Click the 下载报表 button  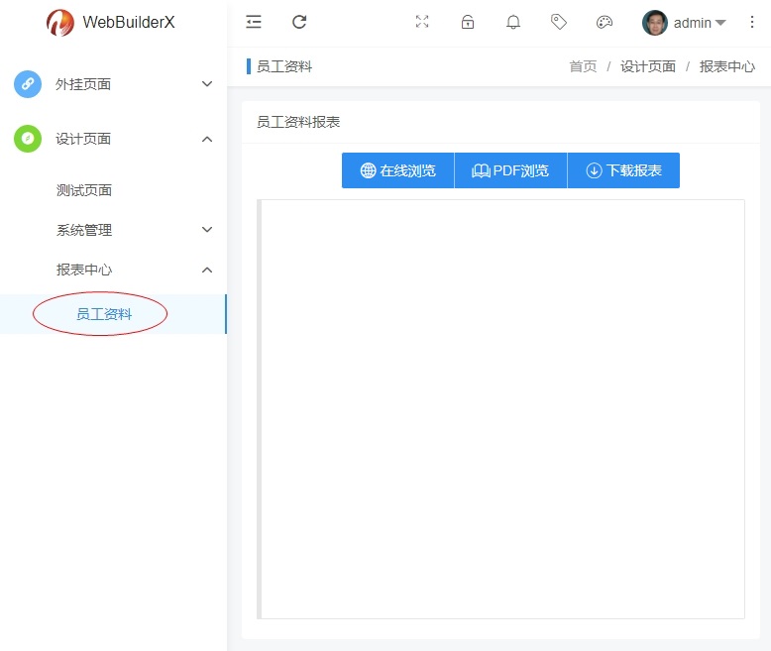point(623,170)
